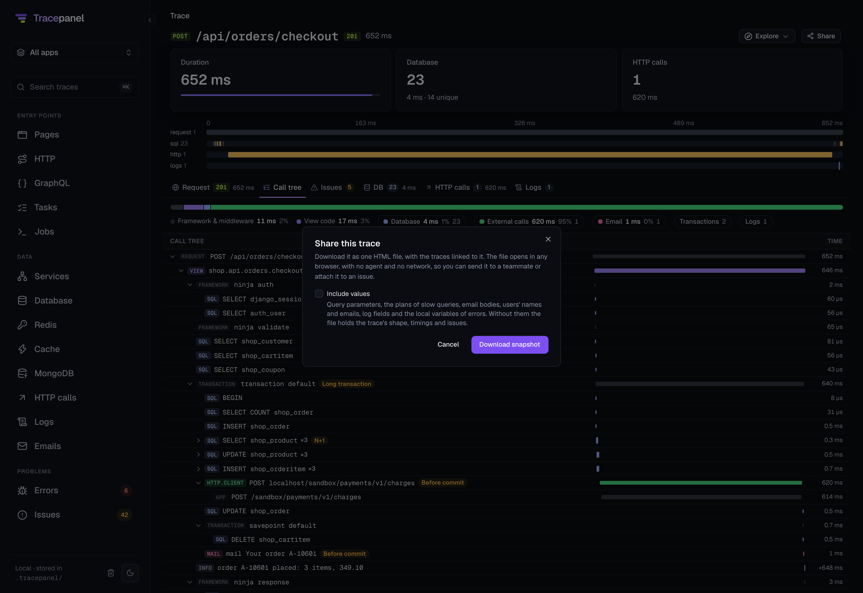Open Emails view in sidebar
The height and width of the screenshot is (593, 863).
pos(74,446)
